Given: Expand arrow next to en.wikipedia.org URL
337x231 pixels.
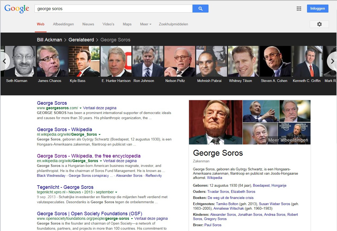Looking at the screenshot, I should (x=101, y=161).
